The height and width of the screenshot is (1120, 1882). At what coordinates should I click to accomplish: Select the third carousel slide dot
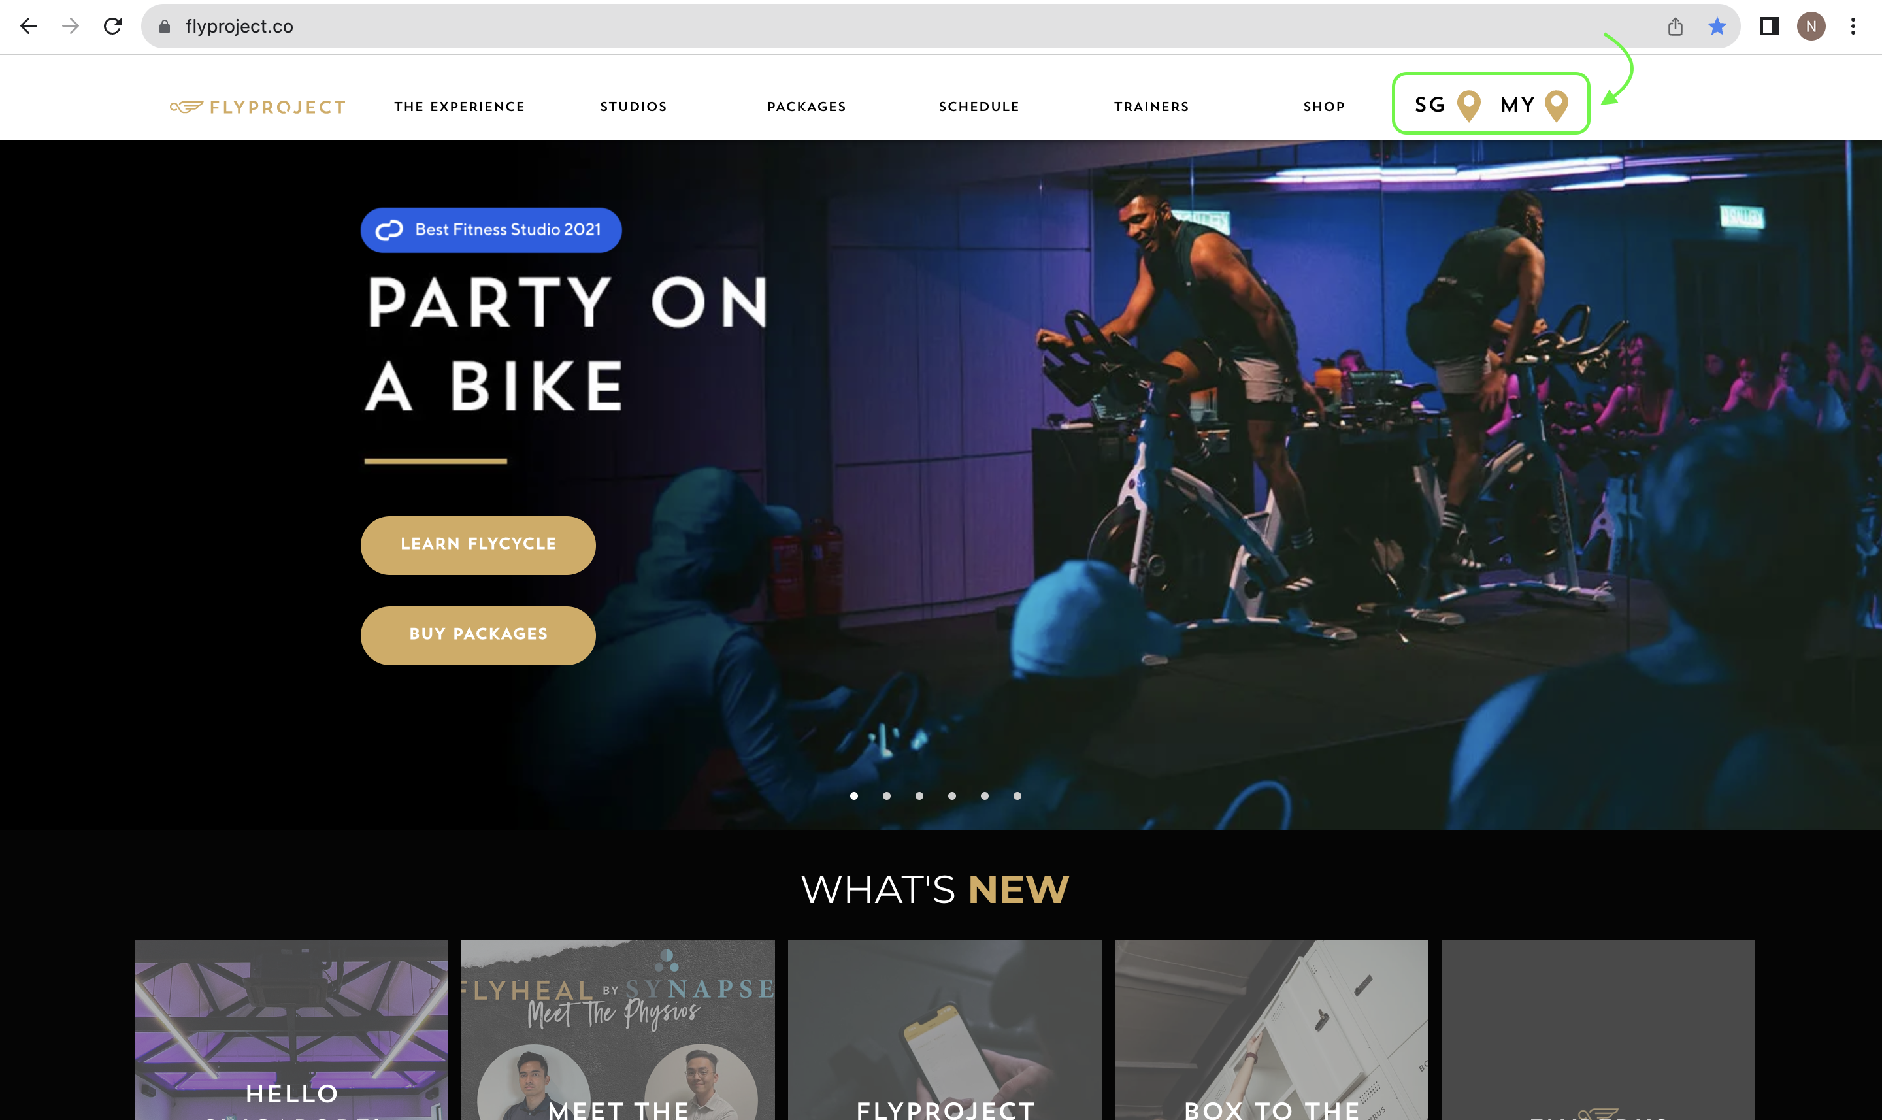point(919,795)
